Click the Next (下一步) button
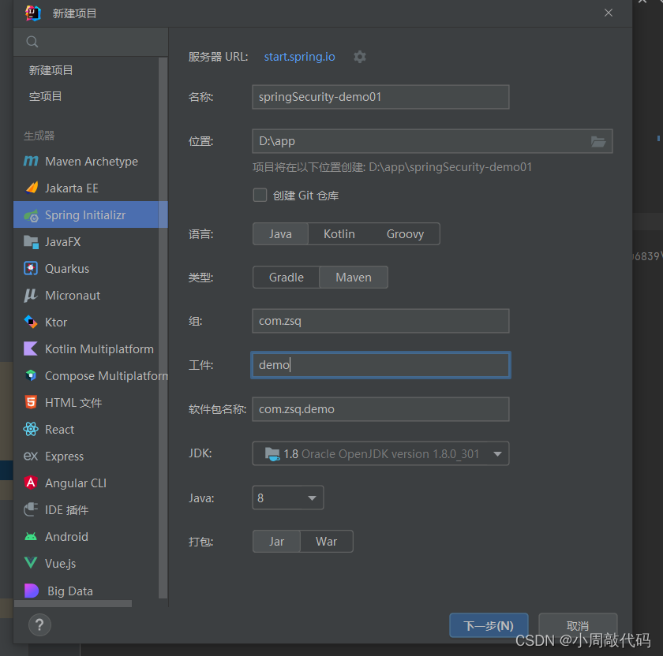 [x=489, y=625]
